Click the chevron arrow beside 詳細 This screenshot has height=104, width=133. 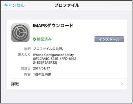tap(122, 84)
